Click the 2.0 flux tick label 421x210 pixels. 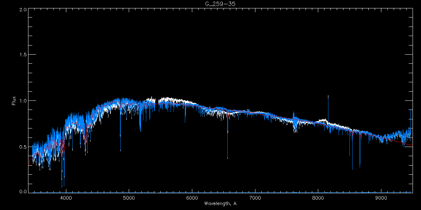point(22,9)
